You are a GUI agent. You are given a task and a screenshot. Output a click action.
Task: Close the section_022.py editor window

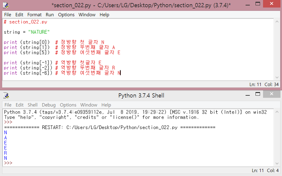coord(272,4)
